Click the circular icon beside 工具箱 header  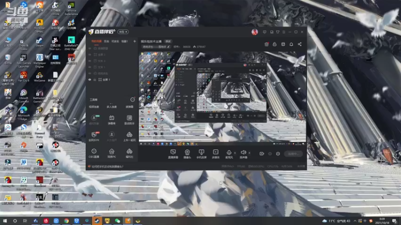click(132, 99)
